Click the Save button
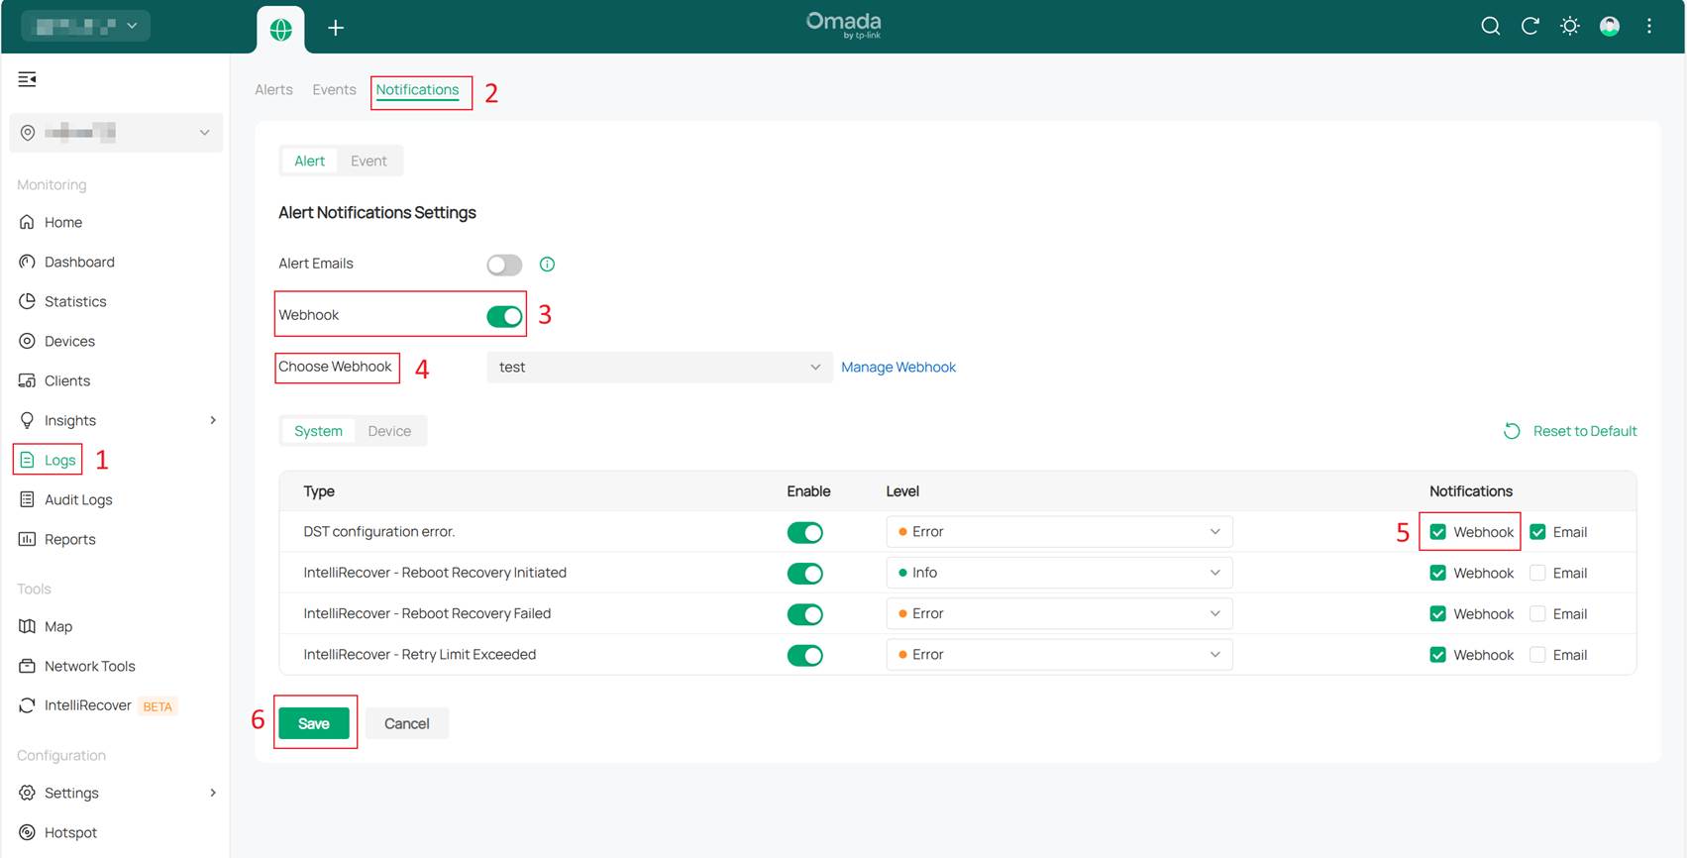The image size is (1687, 858). point(314,723)
